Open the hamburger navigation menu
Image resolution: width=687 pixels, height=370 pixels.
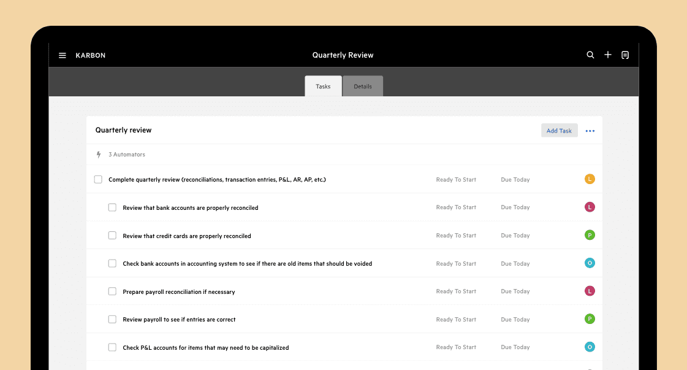coord(63,55)
